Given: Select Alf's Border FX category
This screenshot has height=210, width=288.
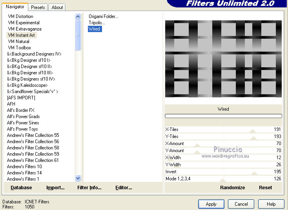Looking at the screenshot, I should (x=20, y=110).
